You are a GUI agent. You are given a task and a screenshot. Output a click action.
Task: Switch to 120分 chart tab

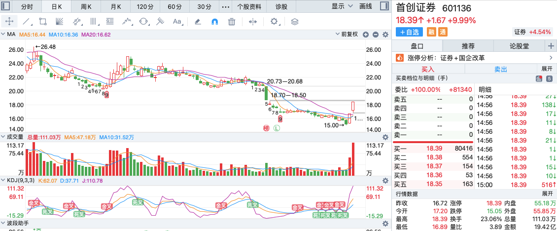(x=145, y=6)
